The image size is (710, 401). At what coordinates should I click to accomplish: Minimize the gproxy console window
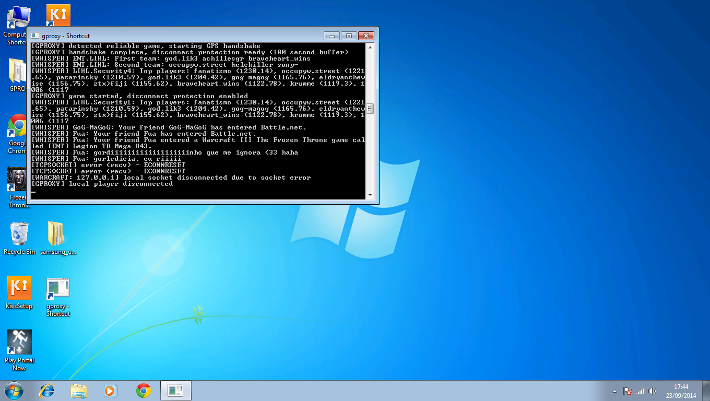pyautogui.click(x=332, y=36)
